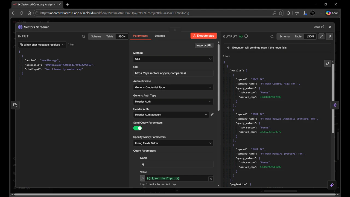This screenshot has height=197, width=350.
Task: Switch to the Settings tab
Action: [x=160, y=36]
